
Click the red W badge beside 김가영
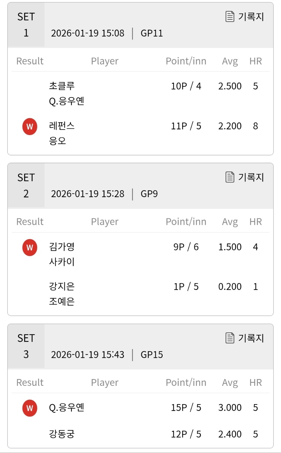point(30,247)
